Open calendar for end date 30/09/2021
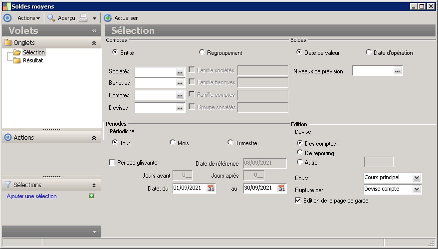The width and height of the screenshot is (438, 249). pos(282,188)
